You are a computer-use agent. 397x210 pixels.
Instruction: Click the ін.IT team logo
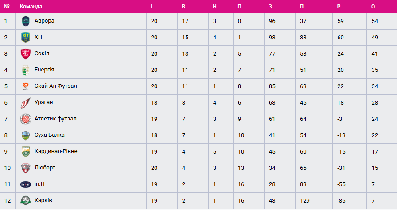25,184
